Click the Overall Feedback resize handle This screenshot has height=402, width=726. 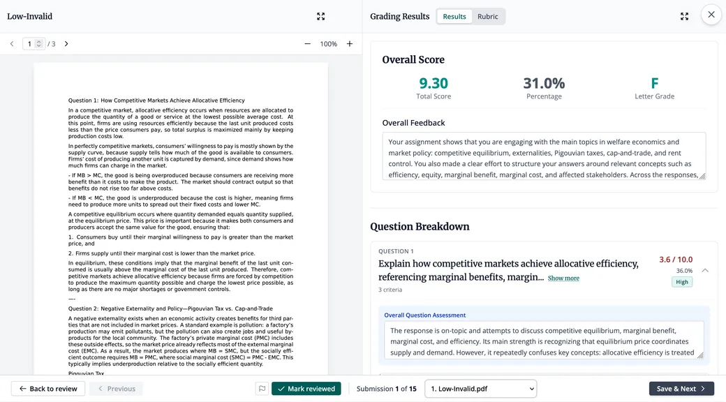(702, 176)
